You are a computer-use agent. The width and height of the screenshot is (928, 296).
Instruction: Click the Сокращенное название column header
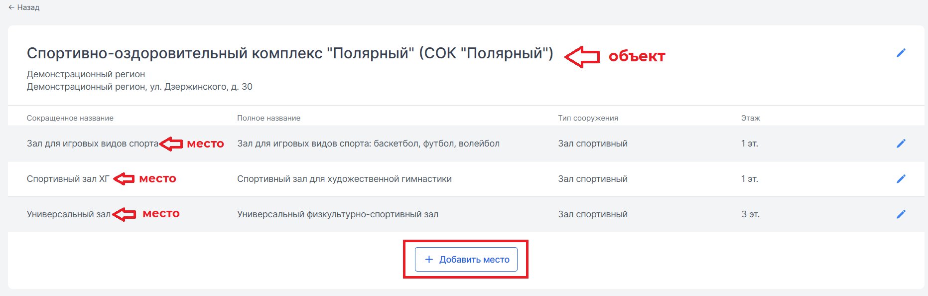[70, 118]
